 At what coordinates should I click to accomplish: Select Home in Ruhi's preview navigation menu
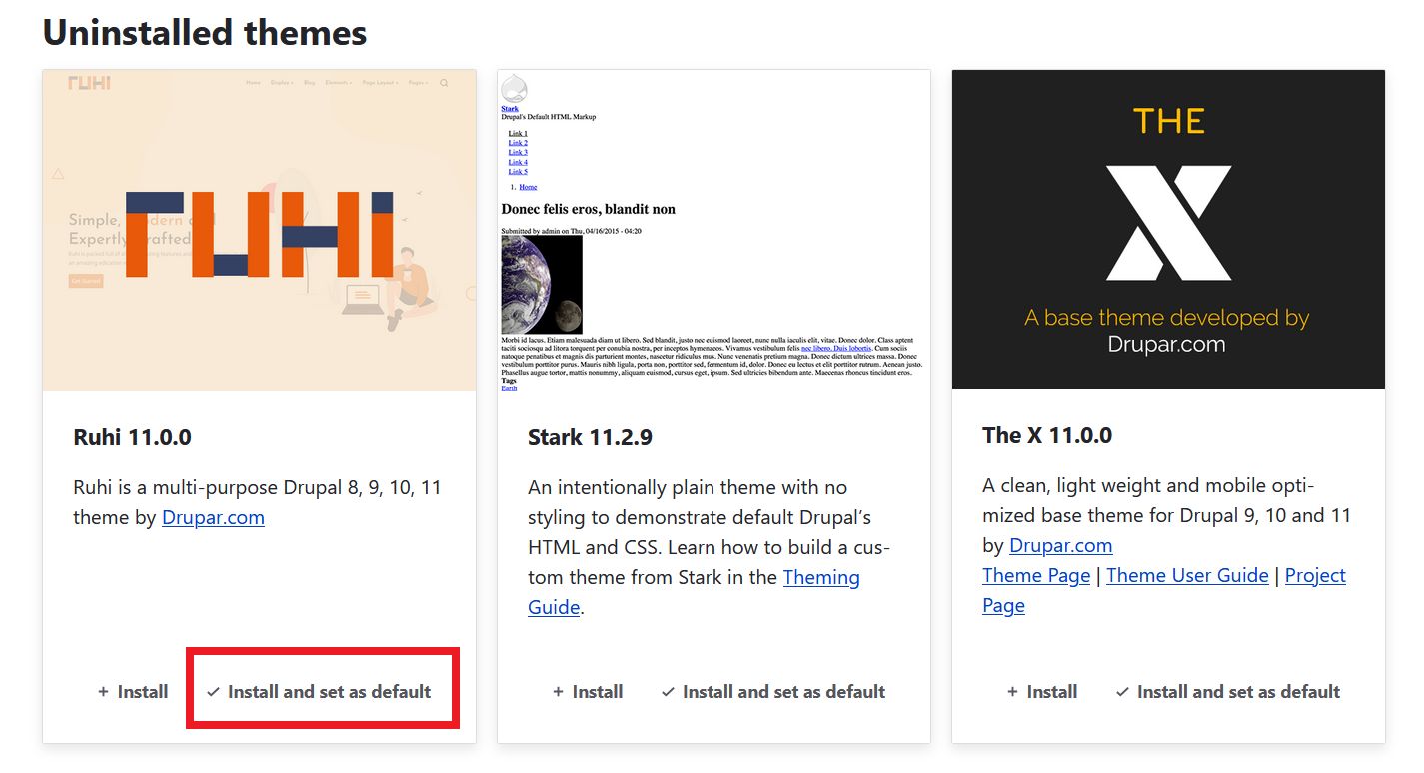[255, 82]
